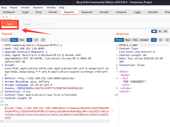This screenshot has height=127, width=170.
Task: Switch to the Extender tab
Action: (x=153, y=12)
